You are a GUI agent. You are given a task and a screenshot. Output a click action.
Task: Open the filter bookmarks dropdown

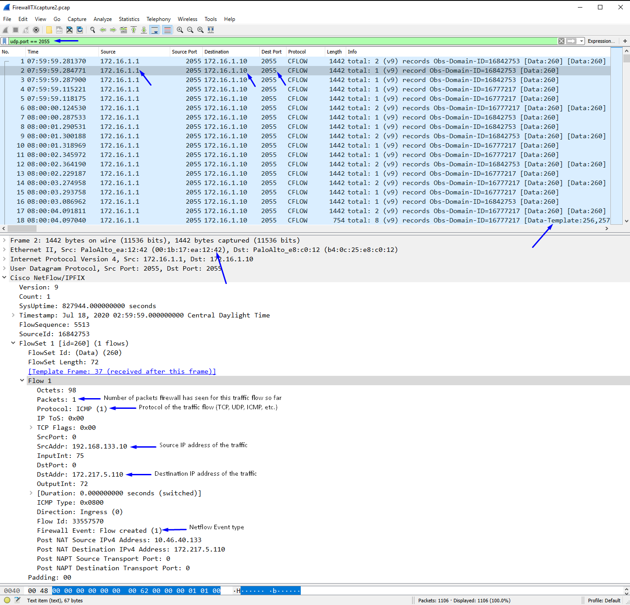[4, 41]
